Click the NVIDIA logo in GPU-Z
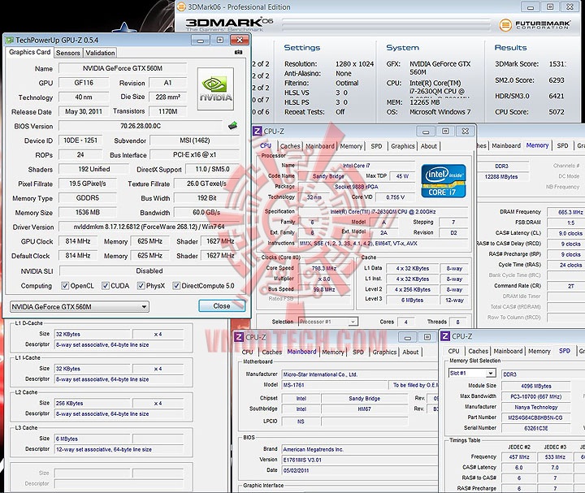Screen dimensions: 585x493 pos(215,89)
